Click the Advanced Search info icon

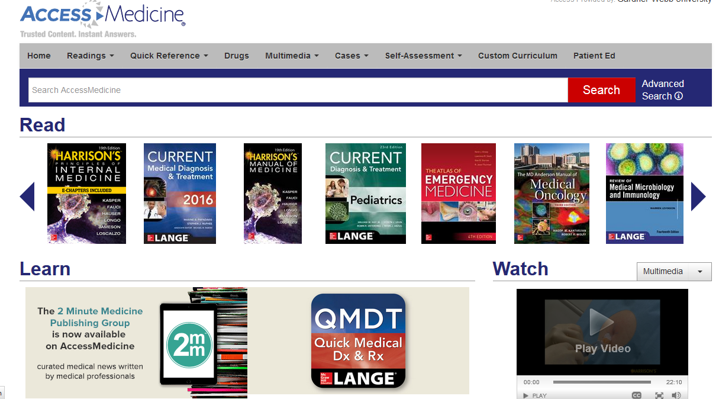679,96
